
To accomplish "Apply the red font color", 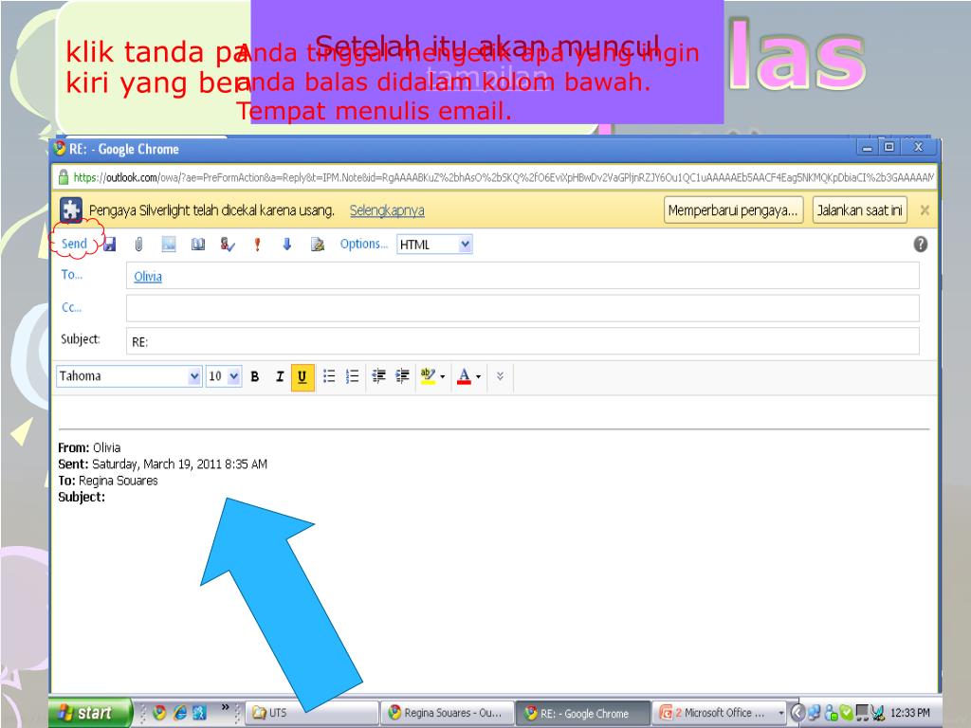I will 464,376.
